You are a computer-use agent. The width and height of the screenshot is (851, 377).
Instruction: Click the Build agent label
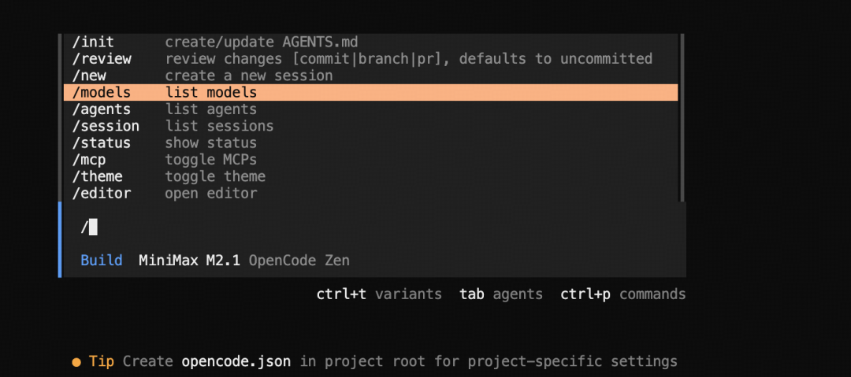click(x=101, y=261)
